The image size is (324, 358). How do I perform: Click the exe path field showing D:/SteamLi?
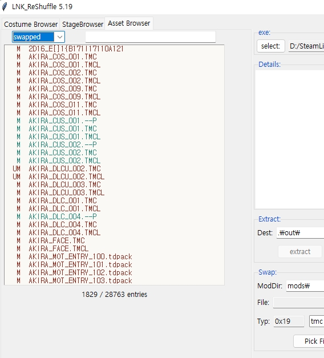(x=306, y=46)
